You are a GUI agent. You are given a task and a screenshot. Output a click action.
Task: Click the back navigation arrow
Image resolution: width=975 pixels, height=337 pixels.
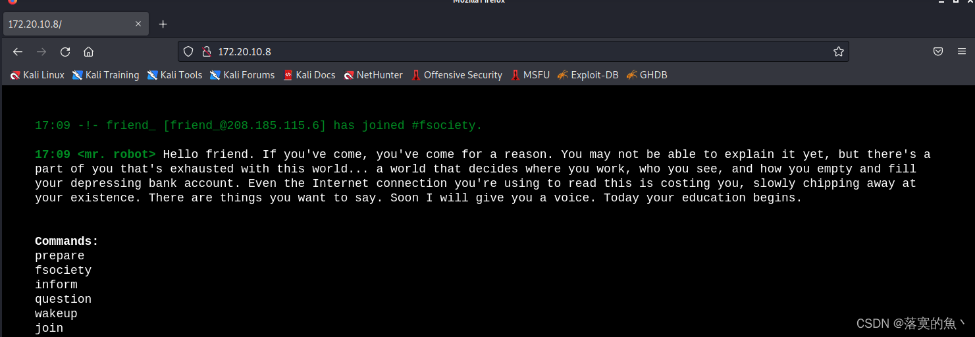[18, 51]
